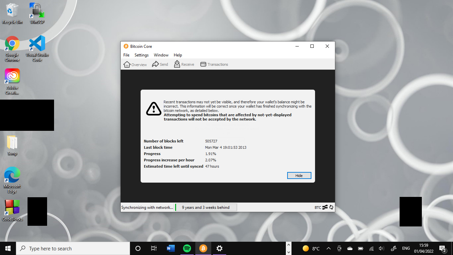Open the Bitcoin Core taskbar icon

click(203, 248)
